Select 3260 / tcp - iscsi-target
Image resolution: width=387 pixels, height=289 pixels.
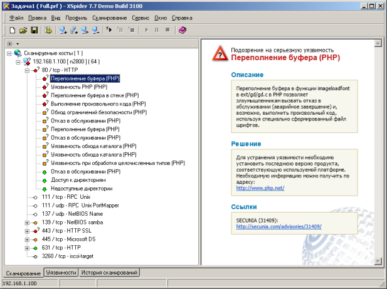point(68,256)
